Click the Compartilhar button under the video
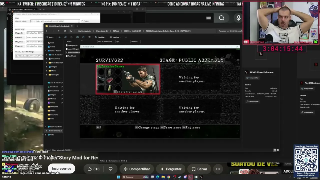320x180 pixels. point(136,169)
